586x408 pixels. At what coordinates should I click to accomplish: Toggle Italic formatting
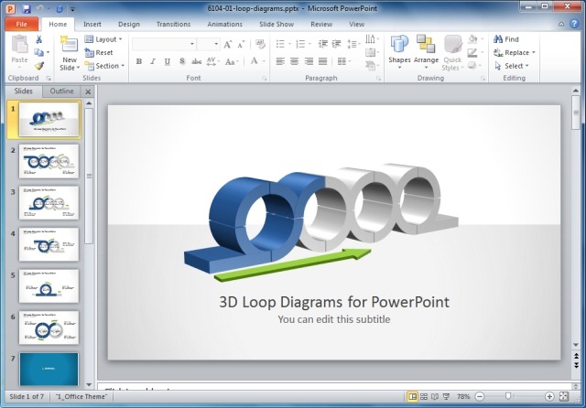[x=153, y=61]
